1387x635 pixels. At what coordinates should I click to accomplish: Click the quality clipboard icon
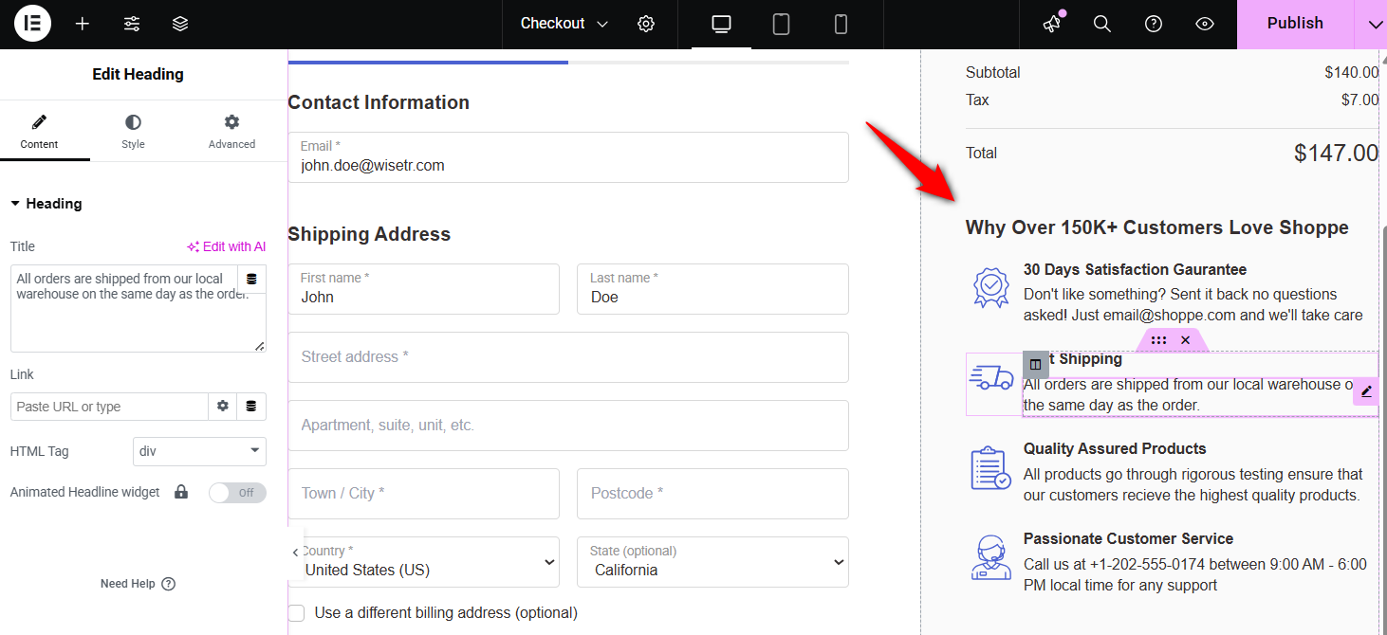991,468
